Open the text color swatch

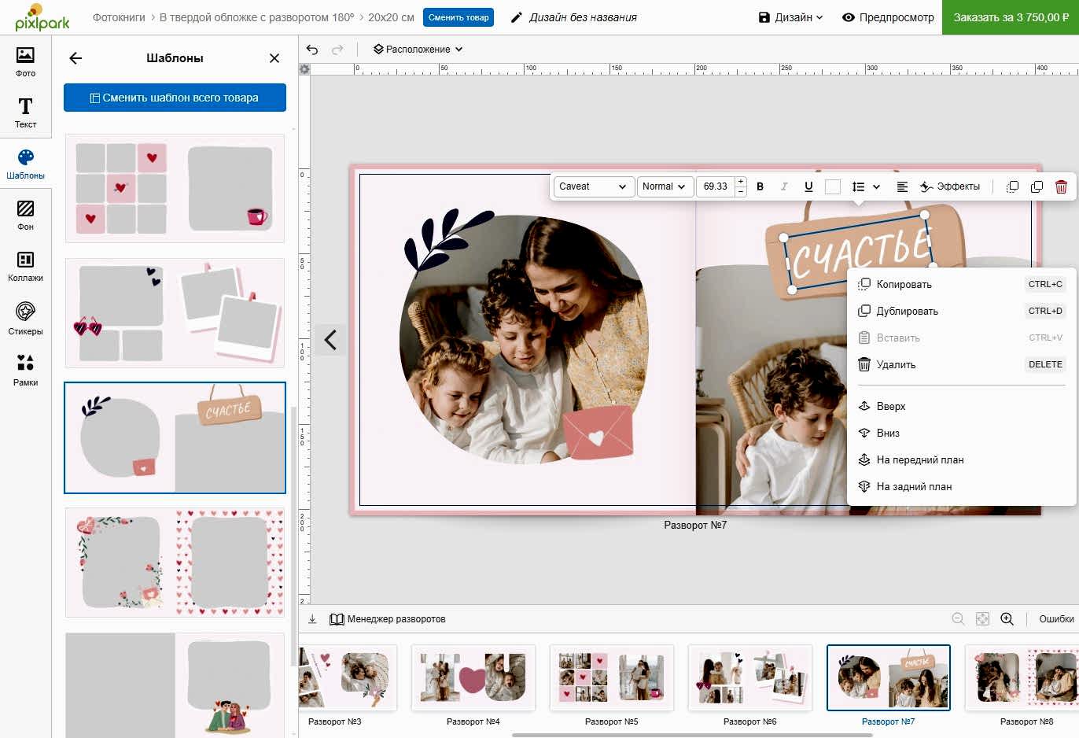click(x=833, y=186)
